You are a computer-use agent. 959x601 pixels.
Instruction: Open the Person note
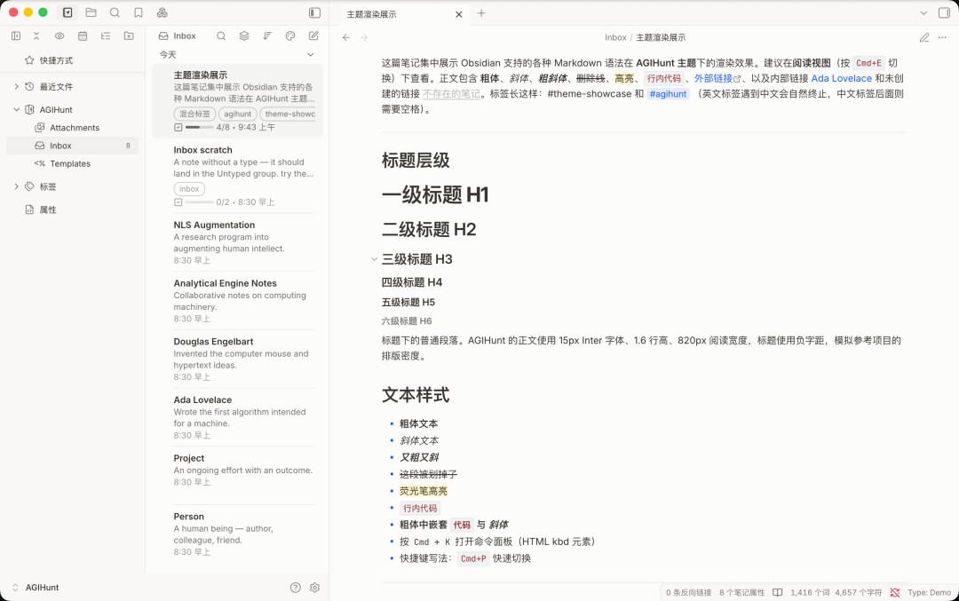(237, 534)
